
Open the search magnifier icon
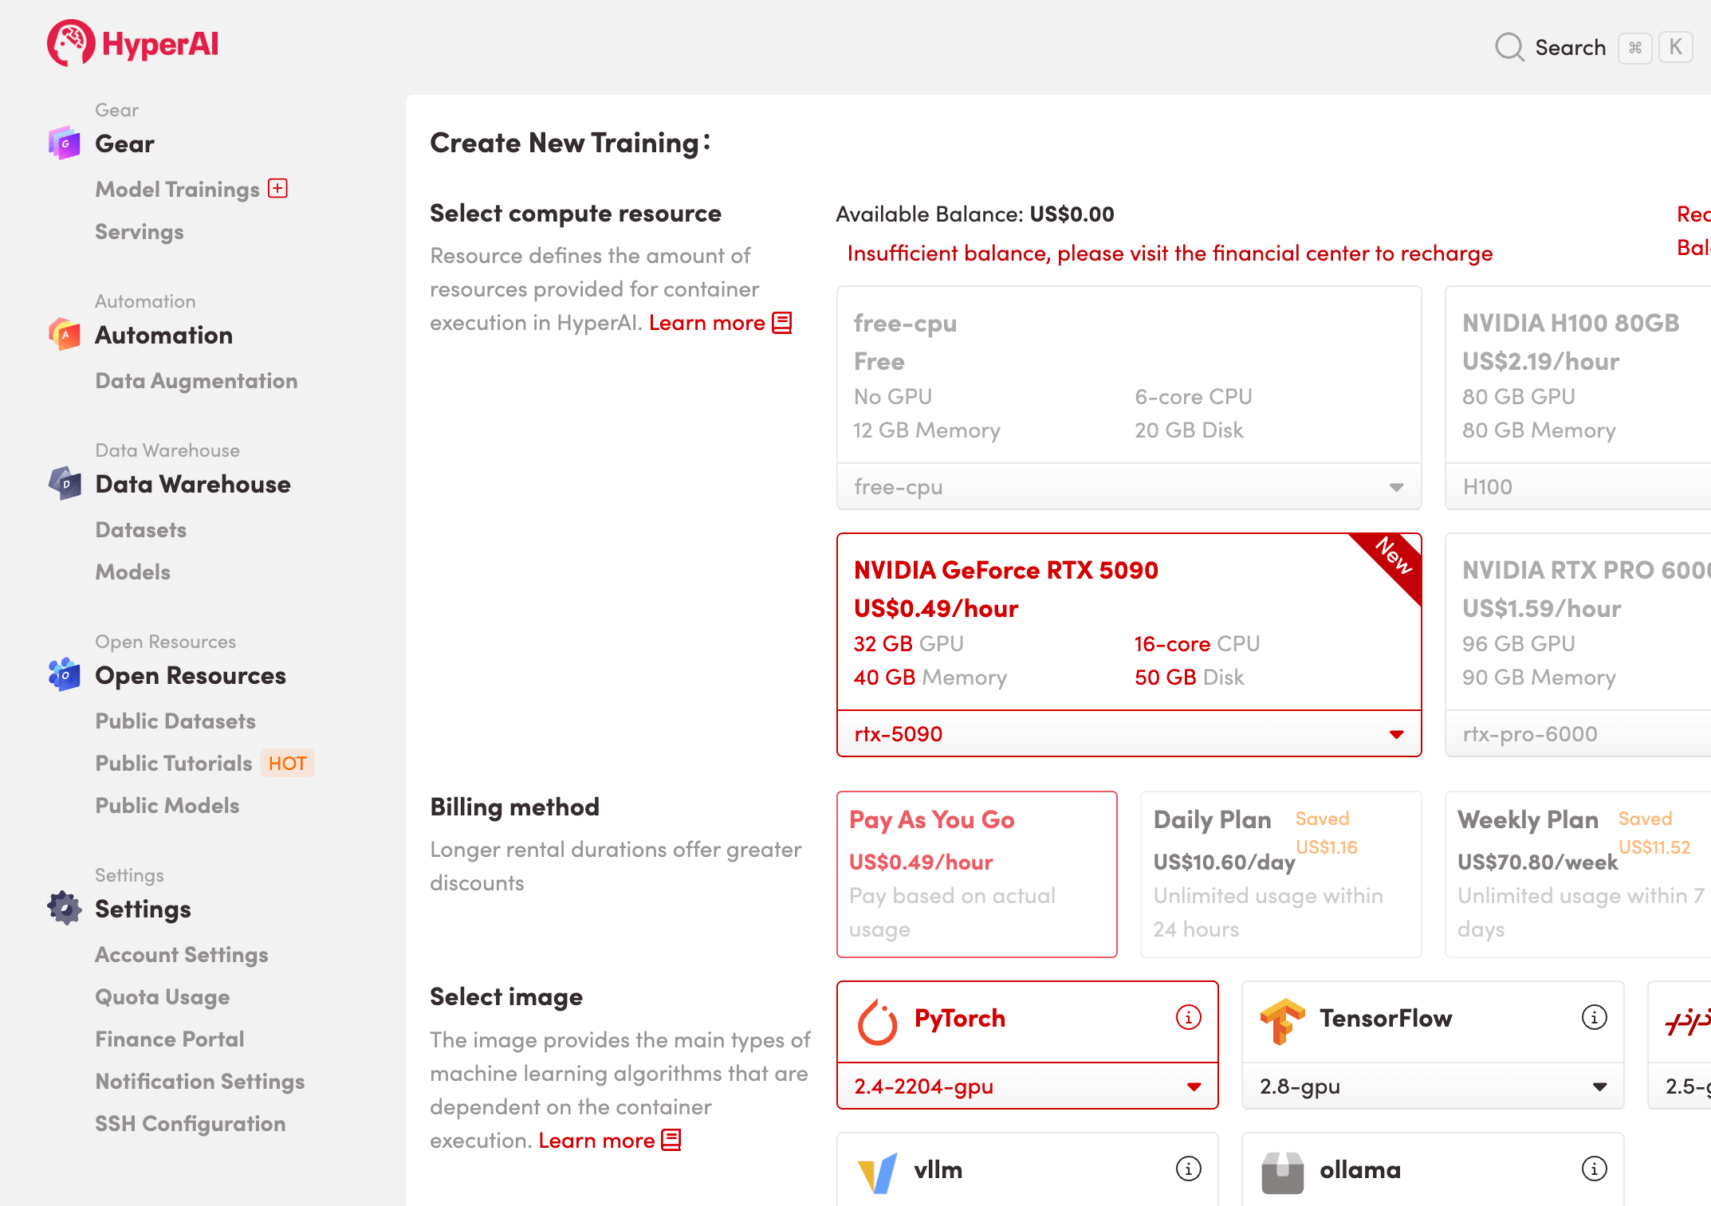coord(1509,47)
